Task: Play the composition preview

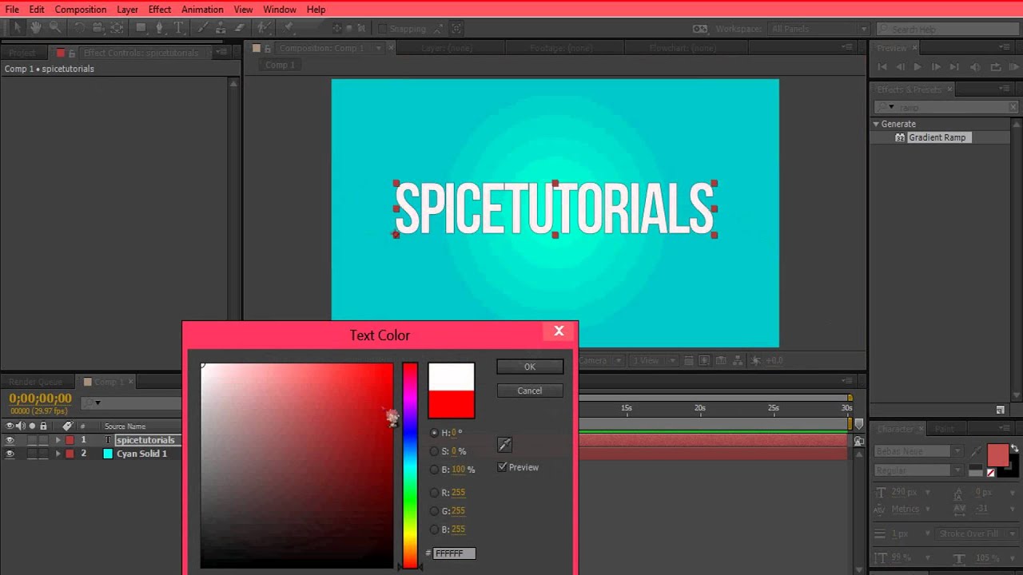Action: [x=918, y=67]
